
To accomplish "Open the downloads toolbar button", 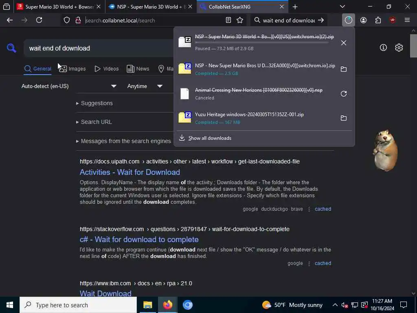I will (x=349, y=20).
